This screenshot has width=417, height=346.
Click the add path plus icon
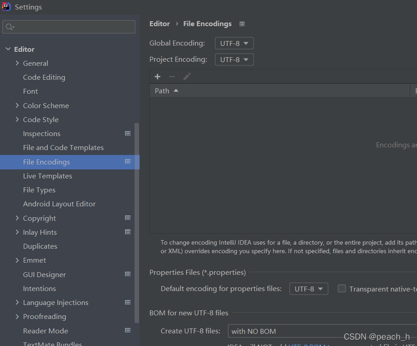(x=158, y=77)
